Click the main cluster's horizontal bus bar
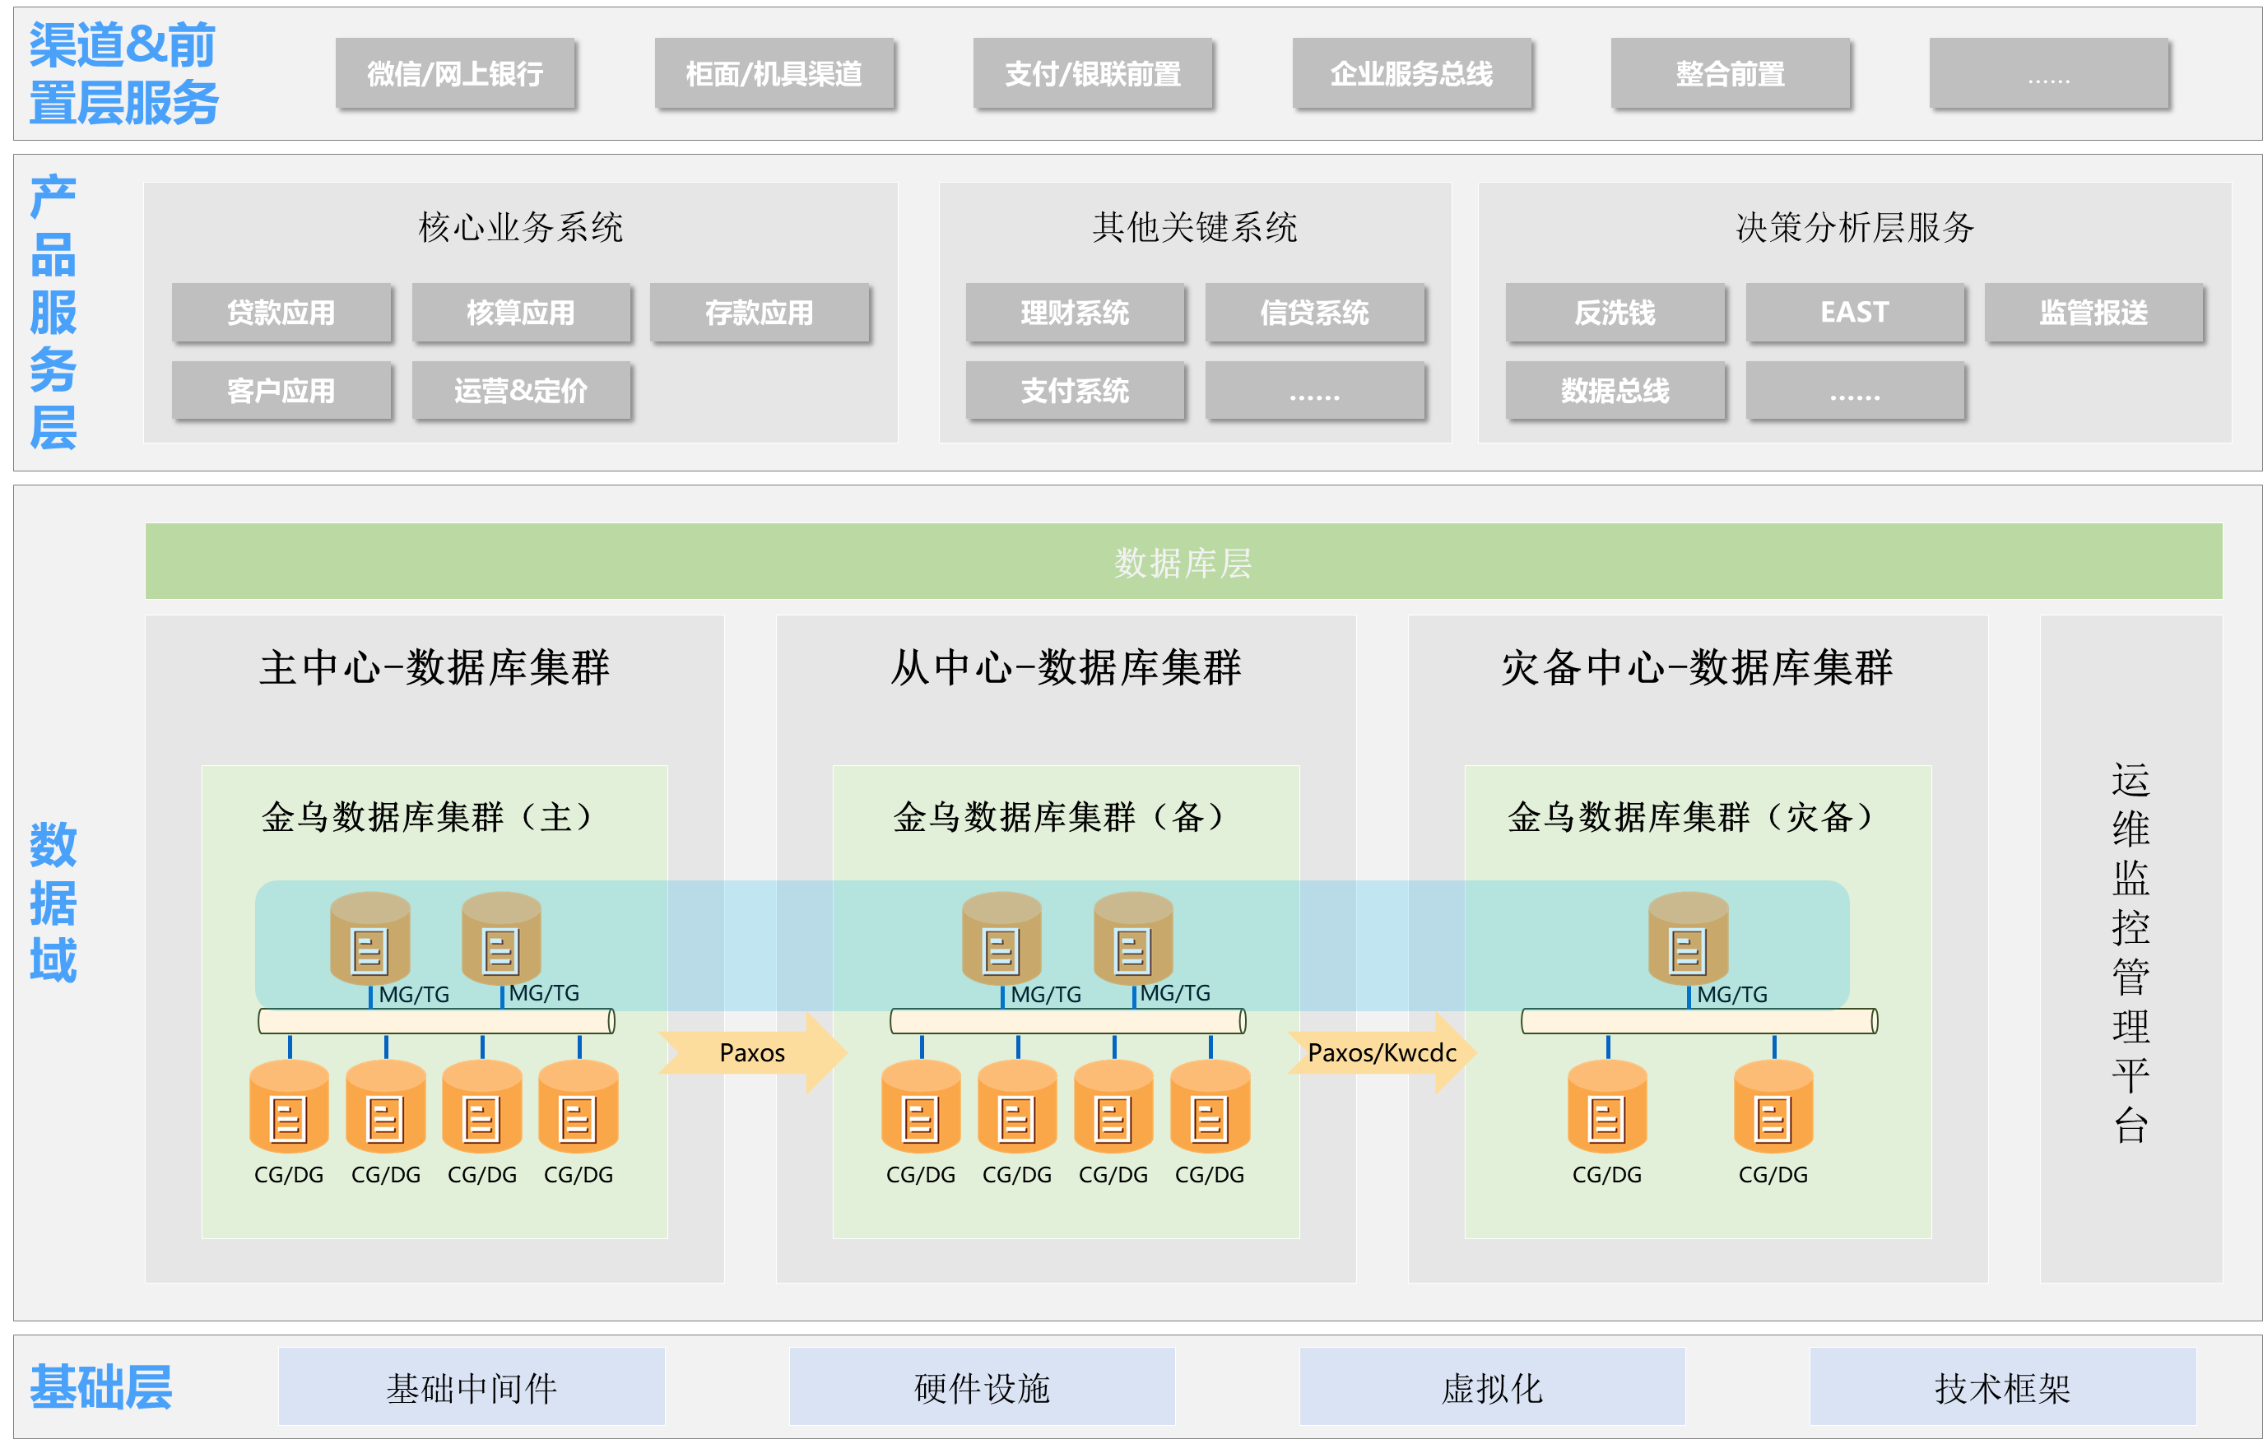 pos(436,1020)
